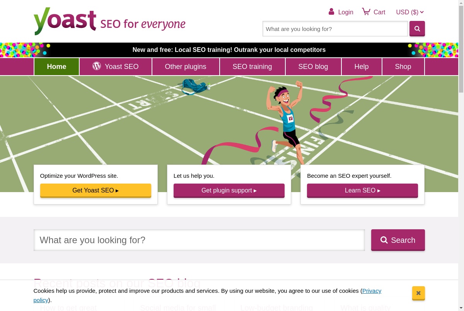This screenshot has height=311, width=464.
Task: Click the Learn SEO button
Action: pyautogui.click(x=362, y=191)
